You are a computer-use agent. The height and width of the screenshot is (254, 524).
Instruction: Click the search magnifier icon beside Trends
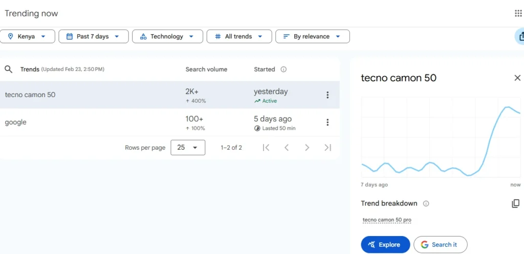pyautogui.click(x=8, y=70)
